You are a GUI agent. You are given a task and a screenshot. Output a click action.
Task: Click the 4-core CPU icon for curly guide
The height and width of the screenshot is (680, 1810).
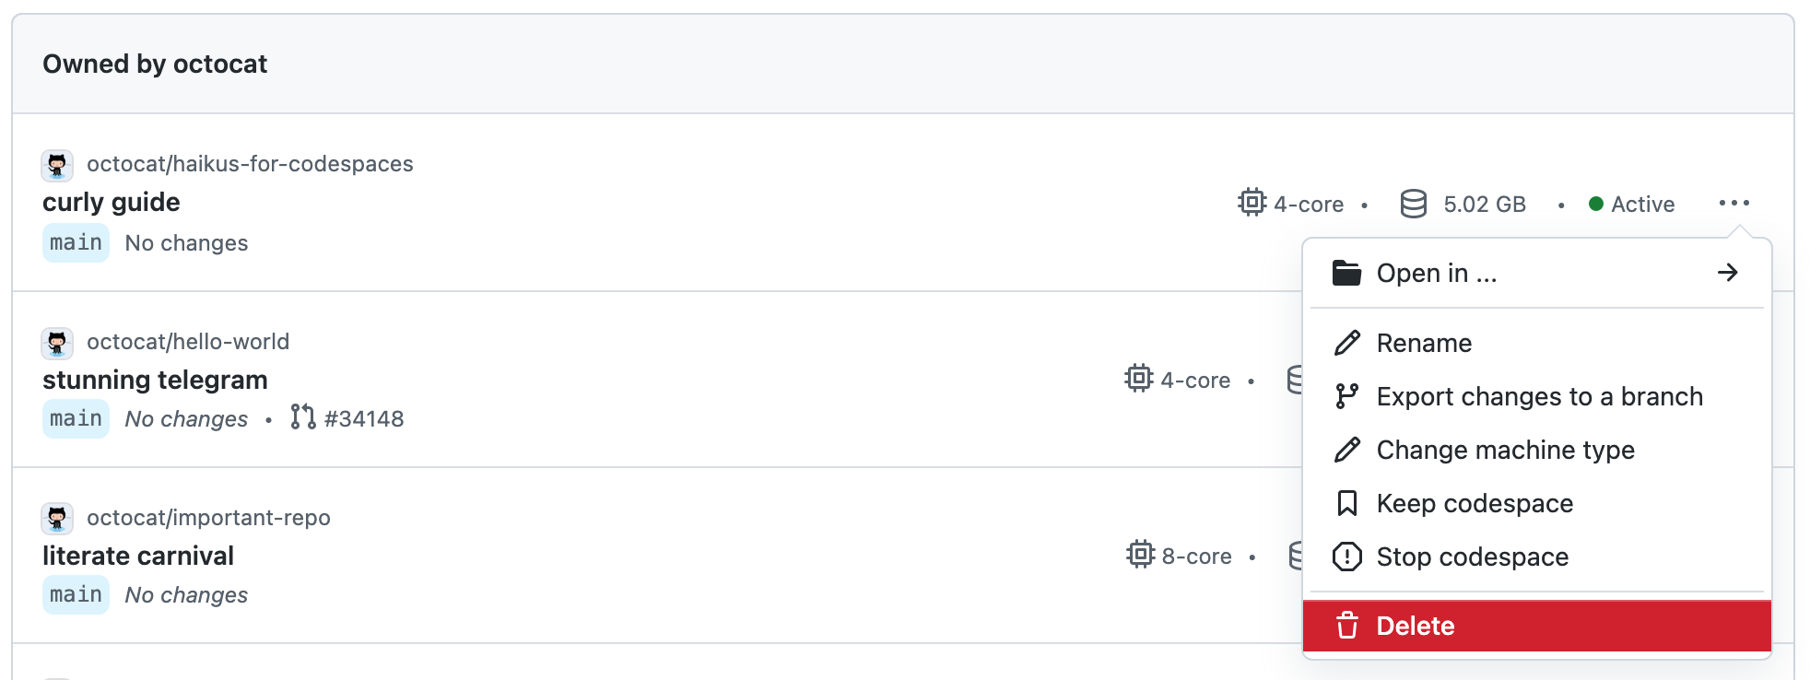point(1252,204)
